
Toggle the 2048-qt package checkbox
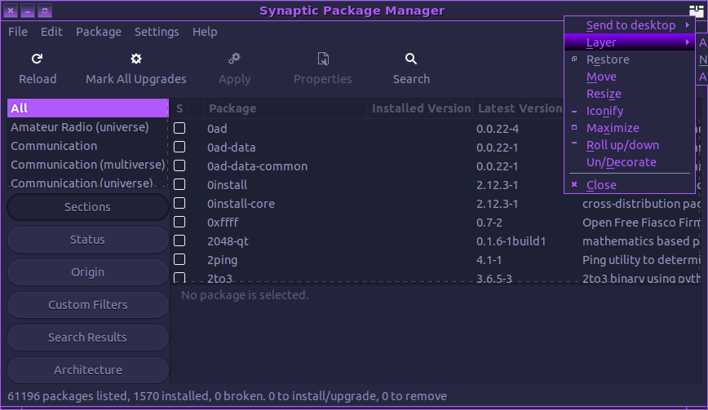179,240
